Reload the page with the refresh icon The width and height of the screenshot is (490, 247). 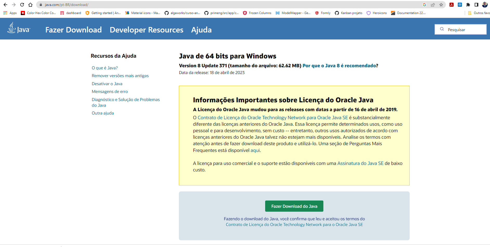click(x=22, y=5)
